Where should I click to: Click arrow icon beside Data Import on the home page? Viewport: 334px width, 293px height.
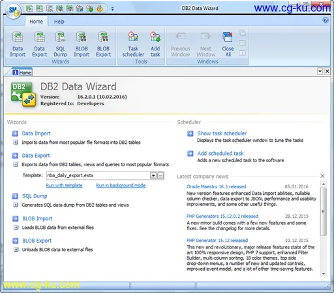(15, 133)
